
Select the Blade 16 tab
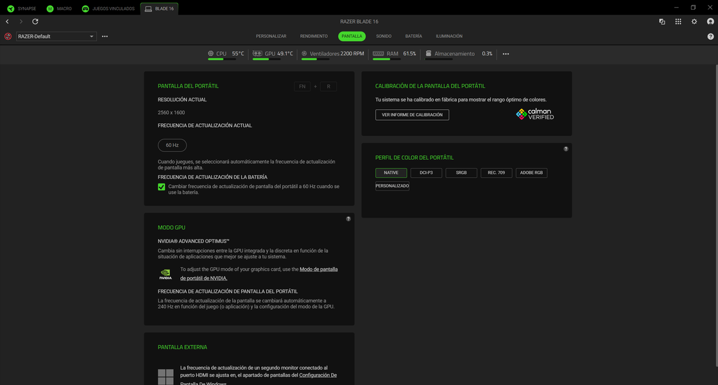160,9
